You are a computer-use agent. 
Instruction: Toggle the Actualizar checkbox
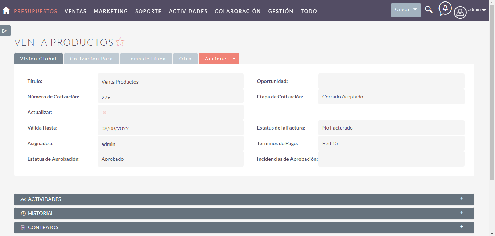click(104, 113)
